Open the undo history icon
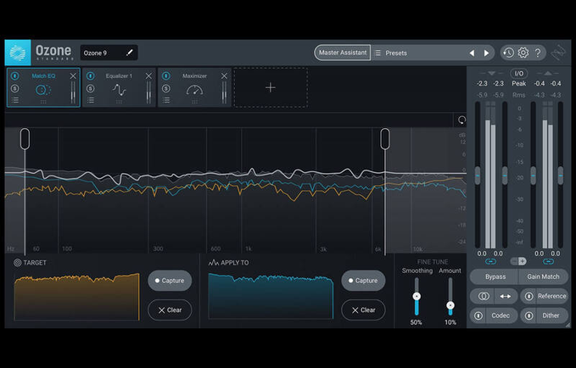Screen dimensions: 576x368 (x=508, y=53)
